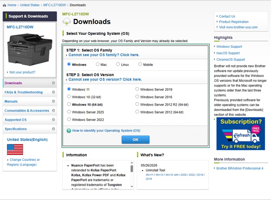The width and height of the screenshot is (272, 200).
Task: Click the Specifications row arrow icon
Action: (x=54, y=129)
